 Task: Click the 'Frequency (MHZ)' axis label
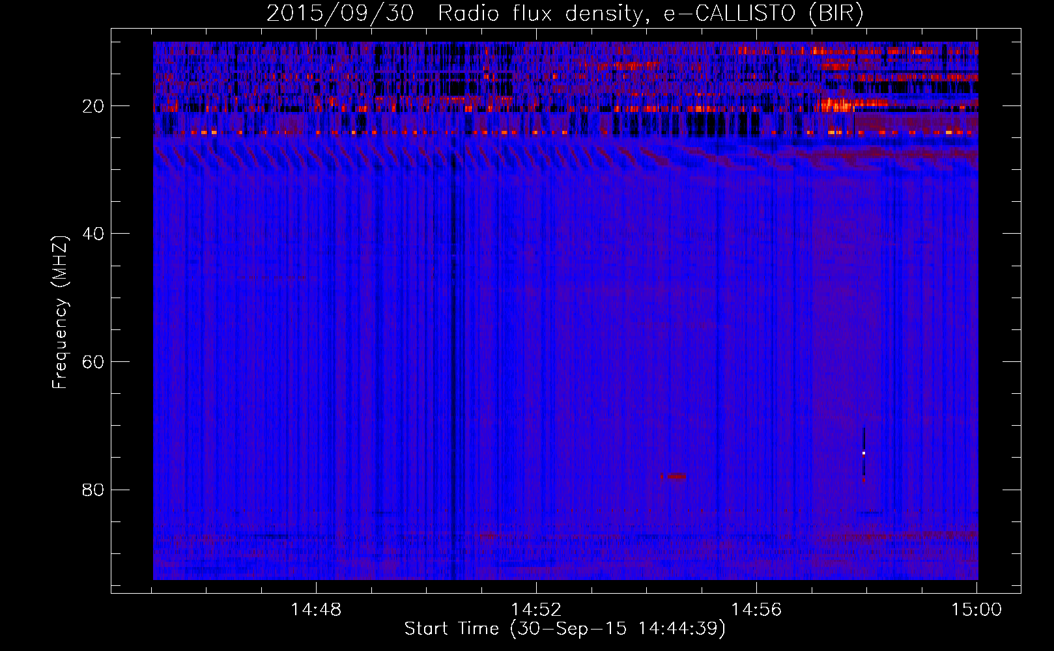point(60,313)
